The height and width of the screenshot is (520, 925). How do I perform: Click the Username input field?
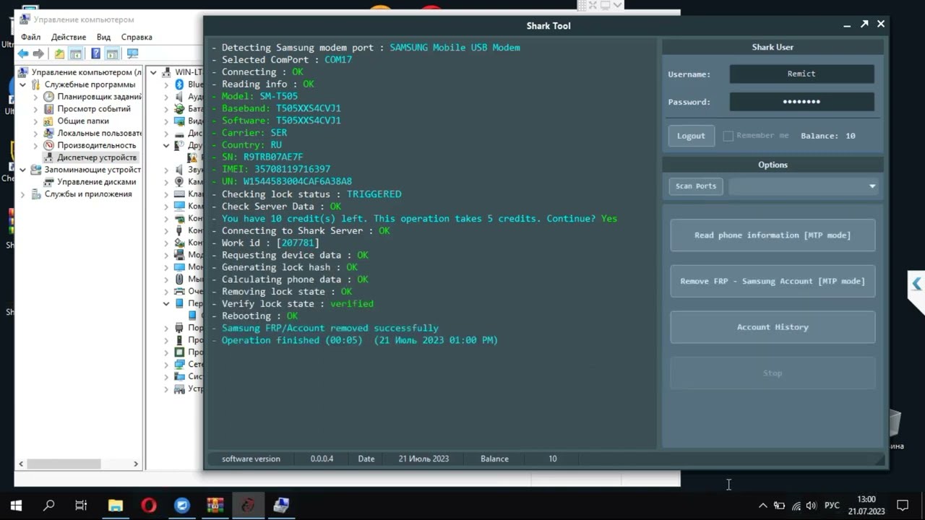801,74
